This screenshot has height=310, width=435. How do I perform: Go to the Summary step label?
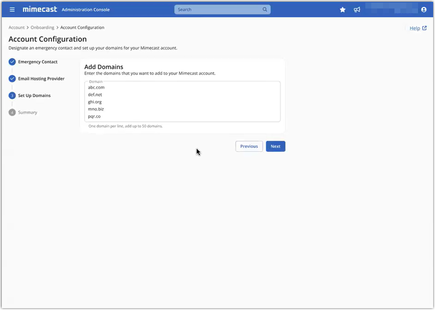click(x=28, y=112)
